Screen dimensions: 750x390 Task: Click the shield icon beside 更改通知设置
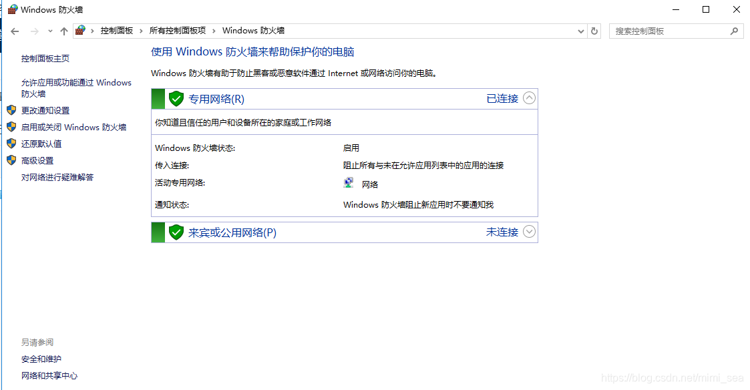[11, 110]
